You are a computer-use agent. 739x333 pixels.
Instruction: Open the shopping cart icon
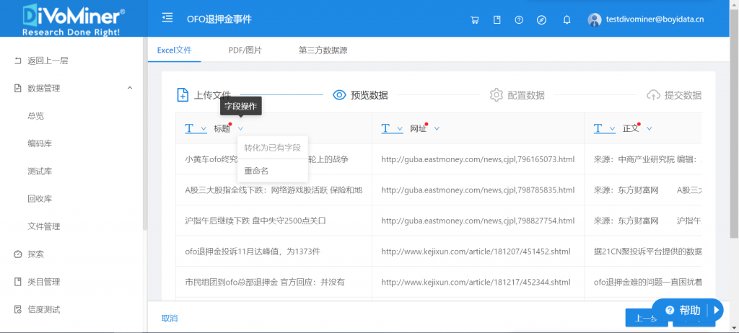[x=475, y=19]
